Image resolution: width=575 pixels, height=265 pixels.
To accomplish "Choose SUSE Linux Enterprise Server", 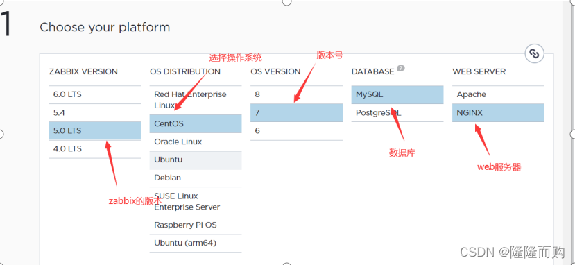I will point(196,202).
